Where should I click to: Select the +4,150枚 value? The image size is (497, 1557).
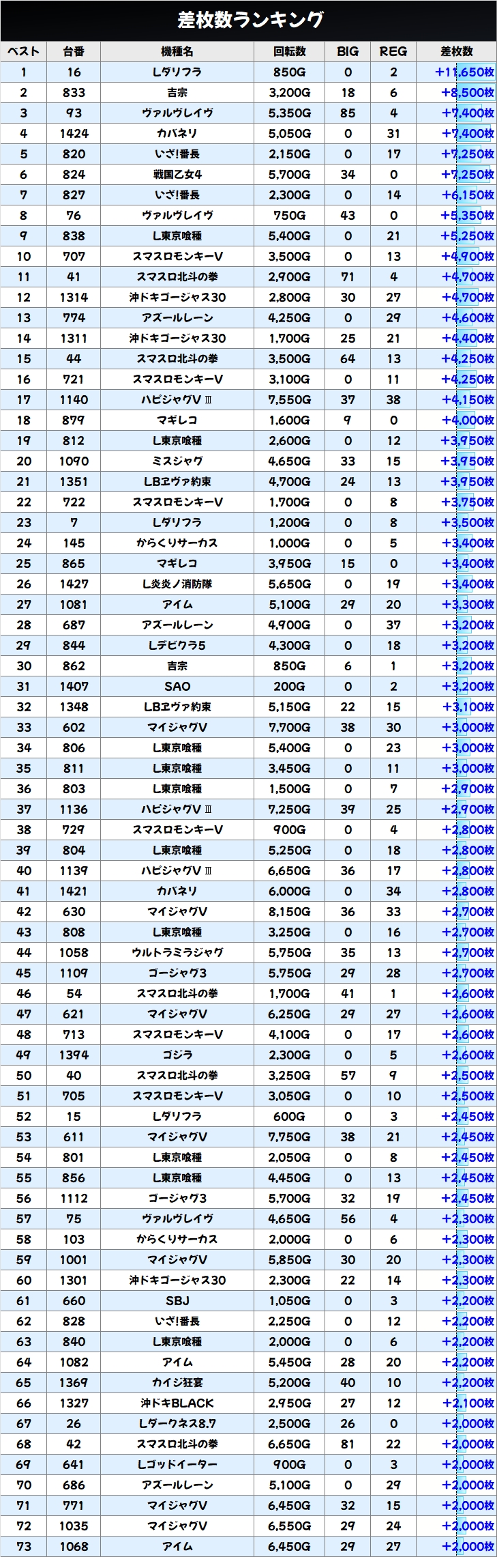(468, 400)
